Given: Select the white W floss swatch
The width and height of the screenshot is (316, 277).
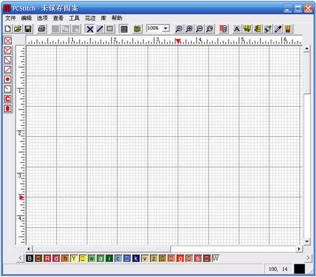Looking at the screenshot, I should coord(215,259).
